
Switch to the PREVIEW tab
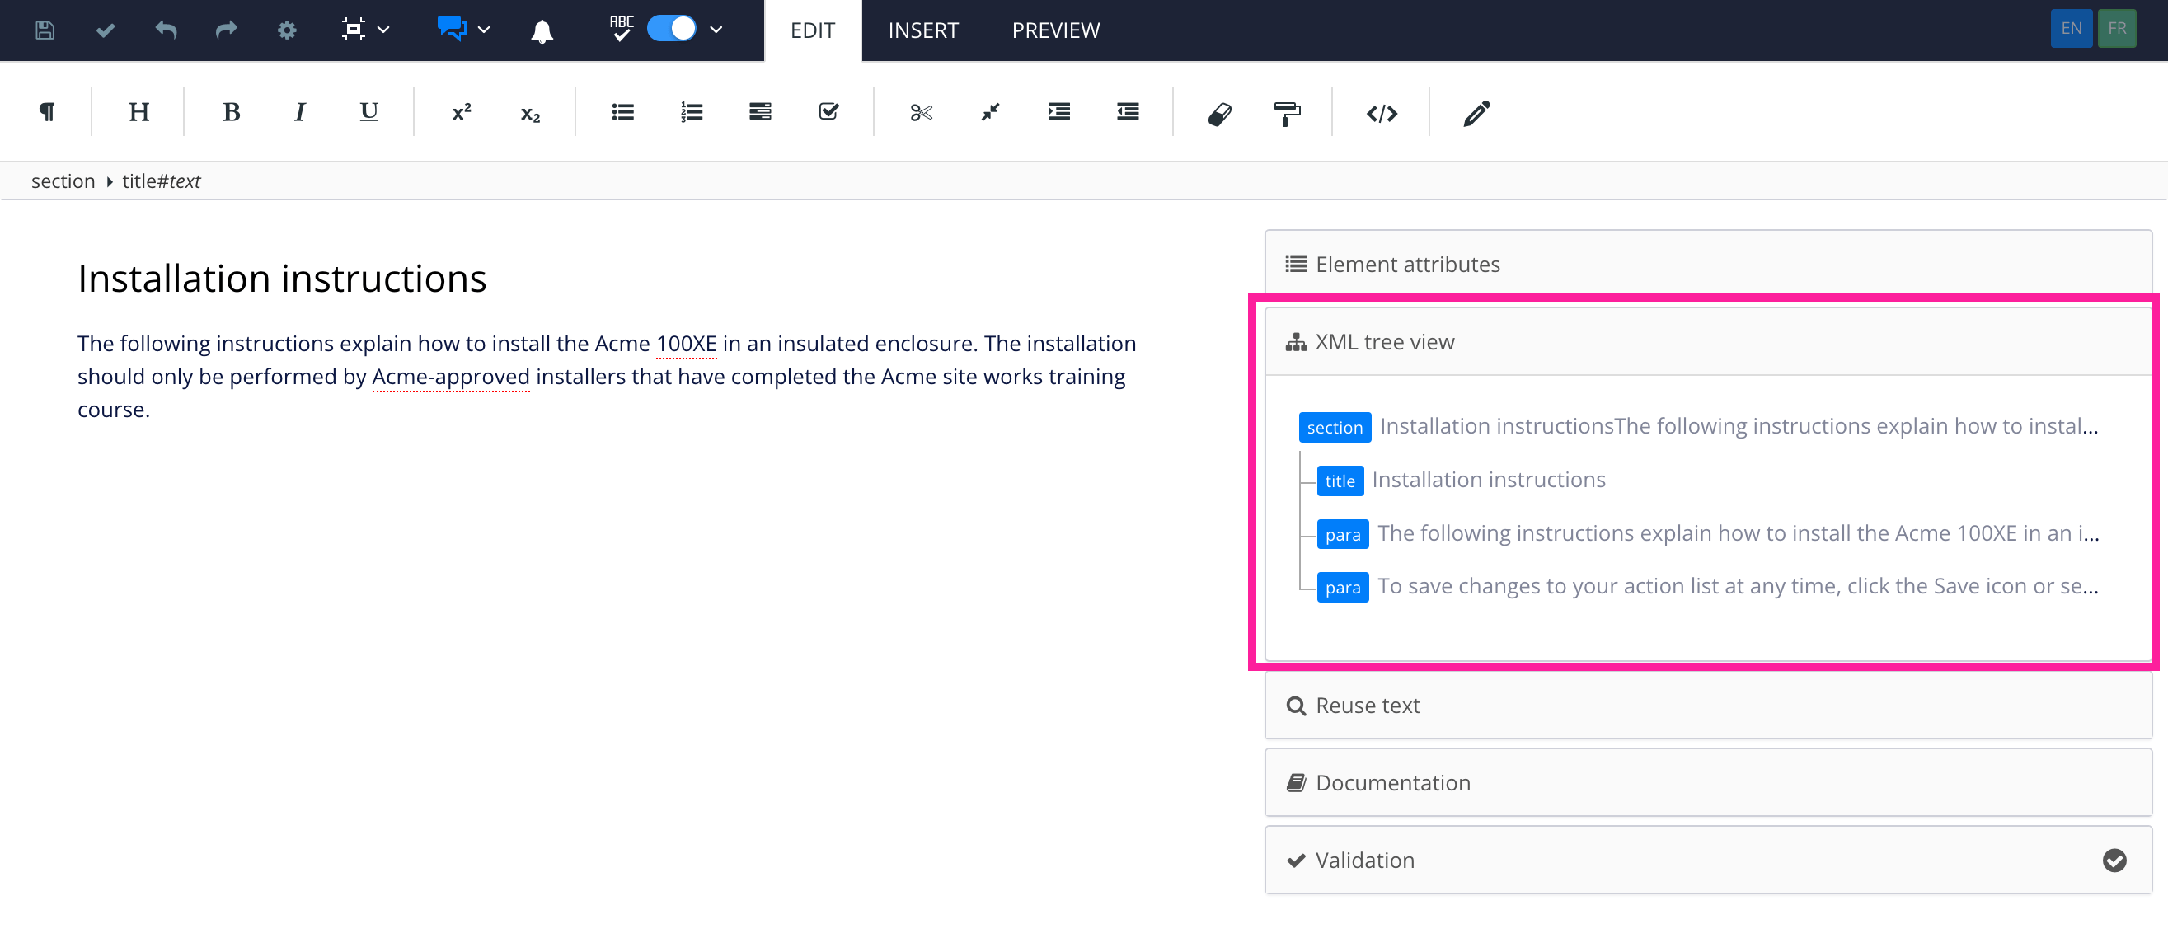(1055, 30)
